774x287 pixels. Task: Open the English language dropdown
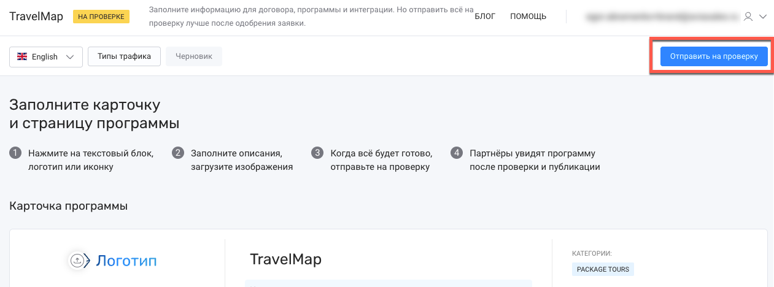coord(46,56)
